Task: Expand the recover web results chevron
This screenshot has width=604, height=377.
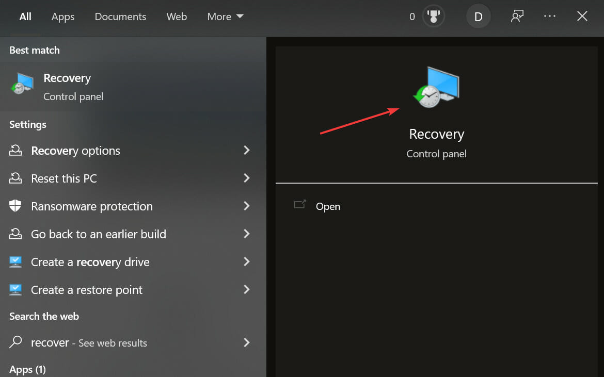Action: click(247, 342)
